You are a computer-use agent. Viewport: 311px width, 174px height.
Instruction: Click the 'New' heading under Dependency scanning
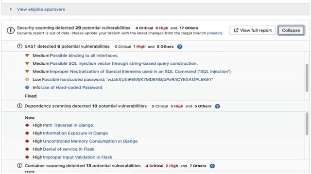click(30, 118)
